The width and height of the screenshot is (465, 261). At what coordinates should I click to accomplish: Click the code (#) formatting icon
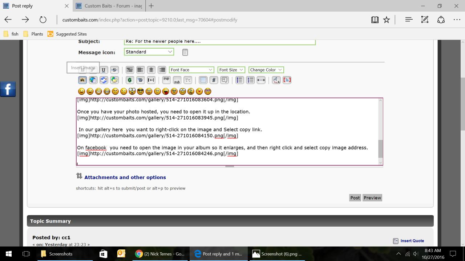tap(214, 80)
